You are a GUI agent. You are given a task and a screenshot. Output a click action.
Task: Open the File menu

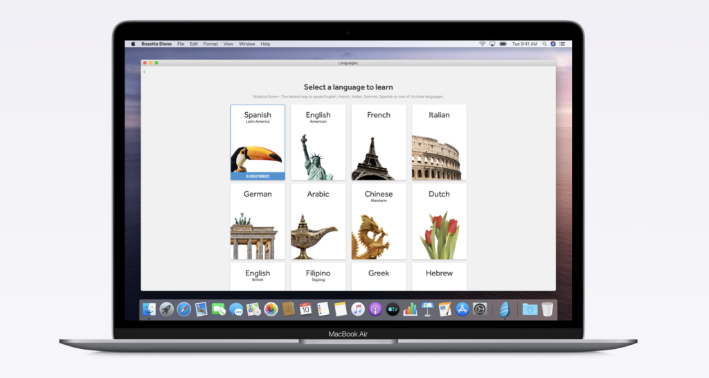pyautogui.click(x=181, y=44)
